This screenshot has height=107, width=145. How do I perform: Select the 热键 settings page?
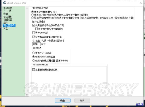coord(6,14)
